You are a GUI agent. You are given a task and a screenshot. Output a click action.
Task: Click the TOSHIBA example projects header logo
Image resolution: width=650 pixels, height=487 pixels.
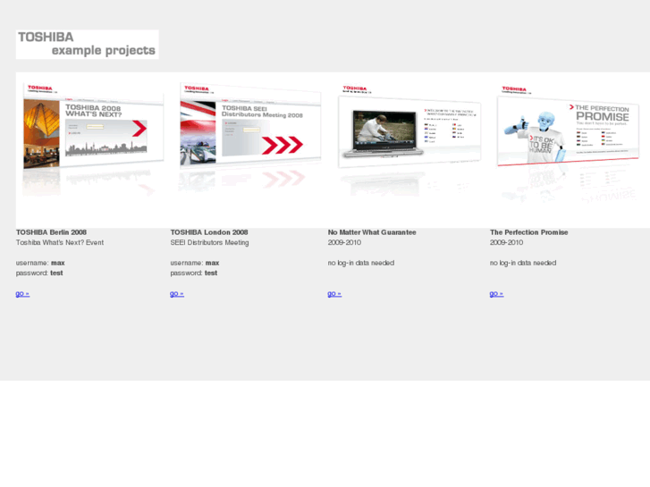click(87, 44)
